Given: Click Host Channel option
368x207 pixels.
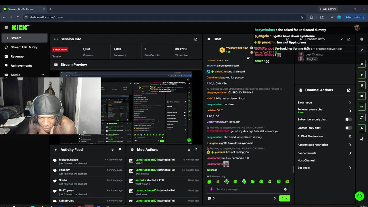Looking at the screenshot, I should click(306, 160).
